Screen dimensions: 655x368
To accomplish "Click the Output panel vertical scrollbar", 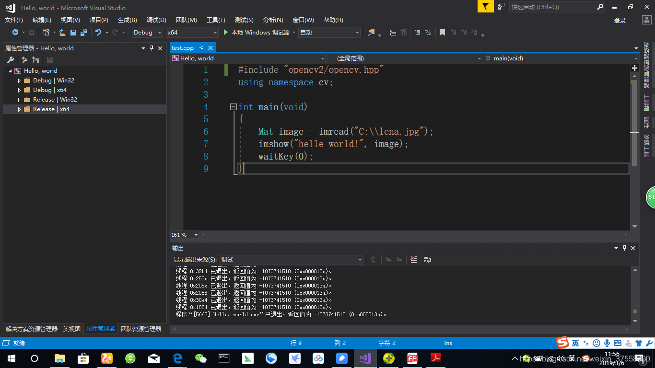I will [x=635, y=296].
